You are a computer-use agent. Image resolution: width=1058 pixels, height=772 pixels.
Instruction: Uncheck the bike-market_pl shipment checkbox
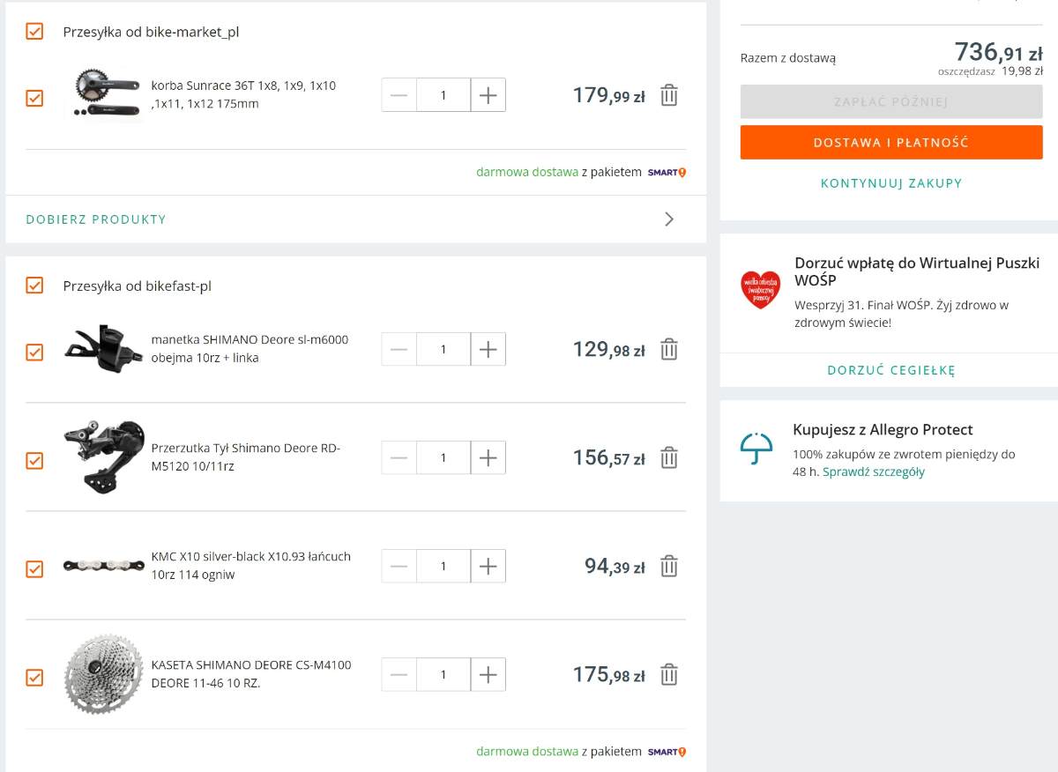pos(34,32)
